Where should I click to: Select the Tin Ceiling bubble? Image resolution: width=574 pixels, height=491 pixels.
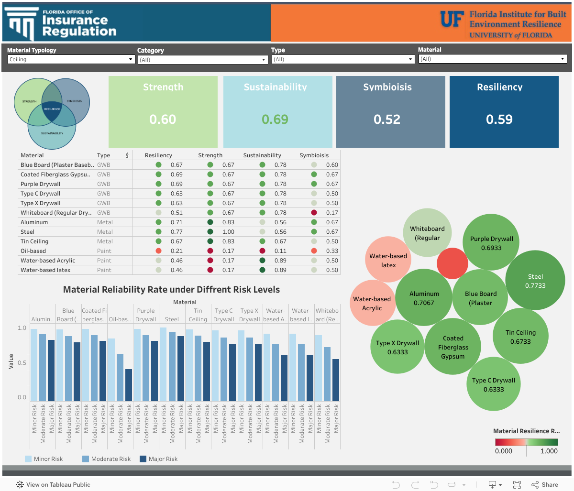coord(520,337)
